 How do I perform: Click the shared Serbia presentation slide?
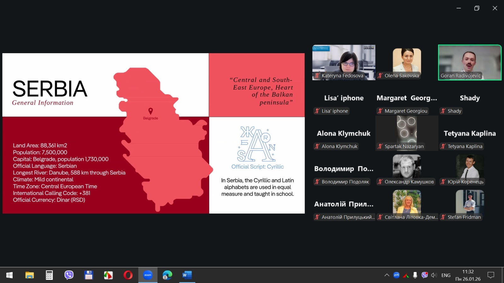(153, 133)
